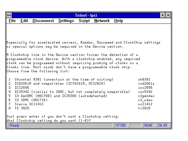Click the VT100 terminal type indicator
This screenshot has height=141, width=188.
pos(121,125)
